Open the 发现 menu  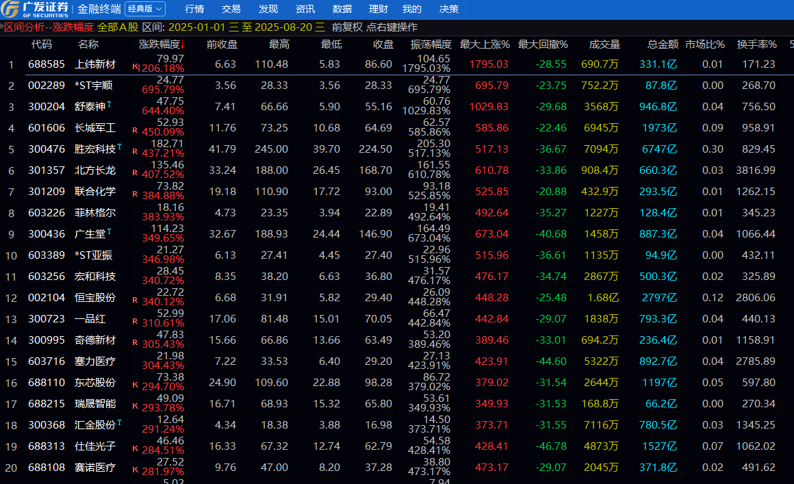268,9
